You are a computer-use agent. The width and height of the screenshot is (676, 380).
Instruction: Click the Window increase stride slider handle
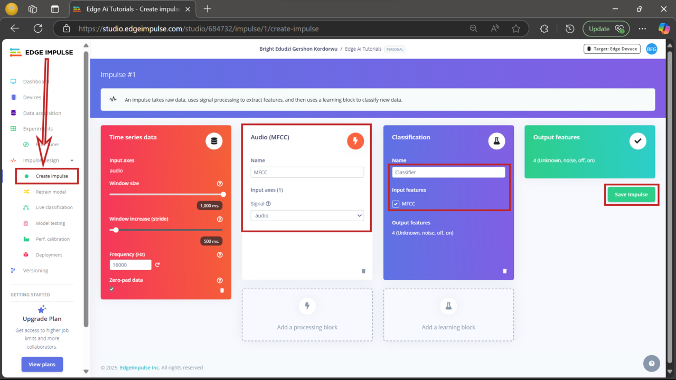pyautogui.click(x=116, y=230)
